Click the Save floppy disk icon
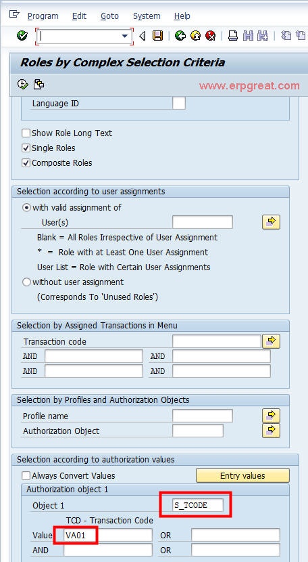 (x=158, y=36)
